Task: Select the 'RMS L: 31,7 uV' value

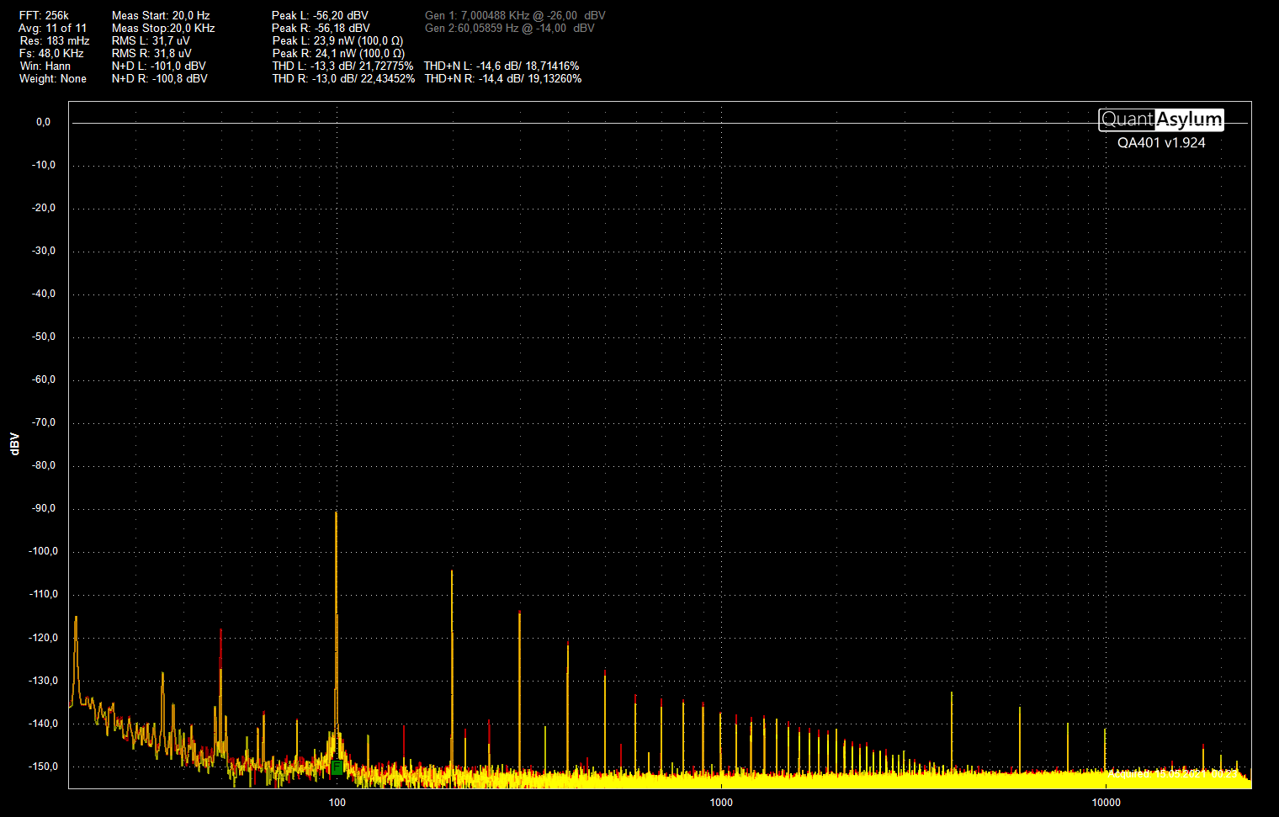Action: [x=151, y=40]
